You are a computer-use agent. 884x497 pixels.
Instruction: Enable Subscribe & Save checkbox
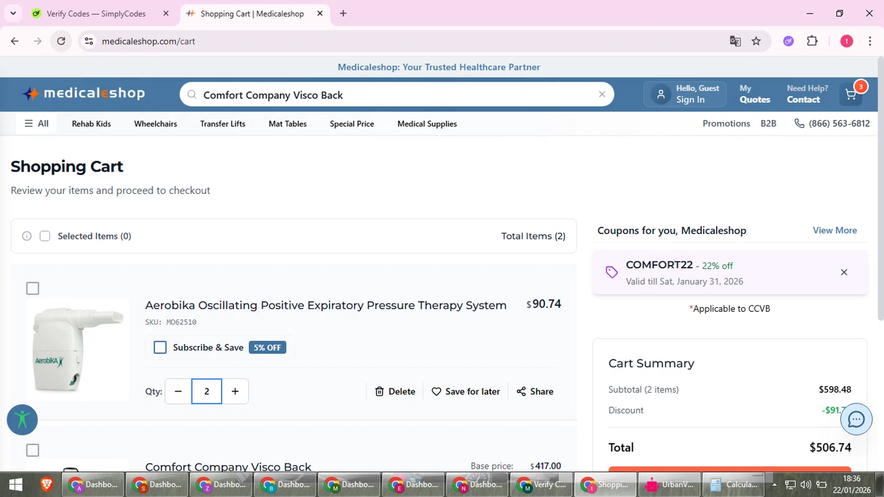(x=160, y=347)
